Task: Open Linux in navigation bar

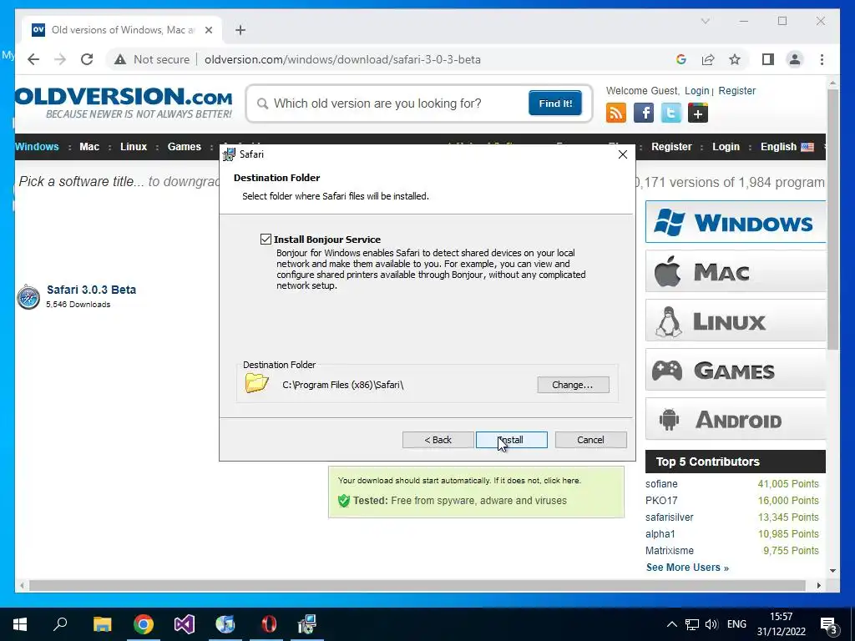Action: pos(134,147)
